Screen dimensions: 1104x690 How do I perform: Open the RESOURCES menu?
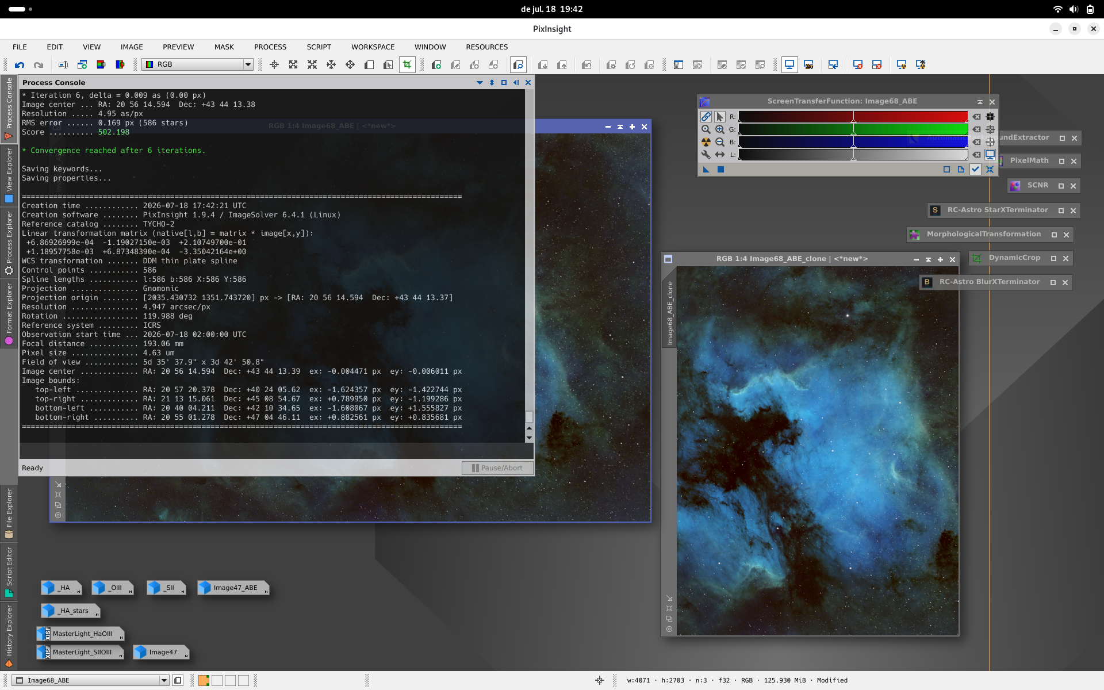487,47
